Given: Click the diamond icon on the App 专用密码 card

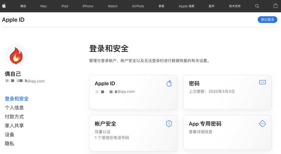Looking at the screenshot, I should click(x=262, y=124).
